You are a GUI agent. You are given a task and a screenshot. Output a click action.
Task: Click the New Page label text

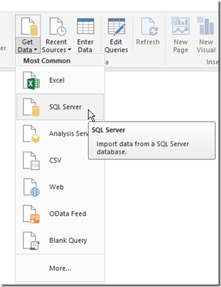pyautogui.click(x=181, y=46)
